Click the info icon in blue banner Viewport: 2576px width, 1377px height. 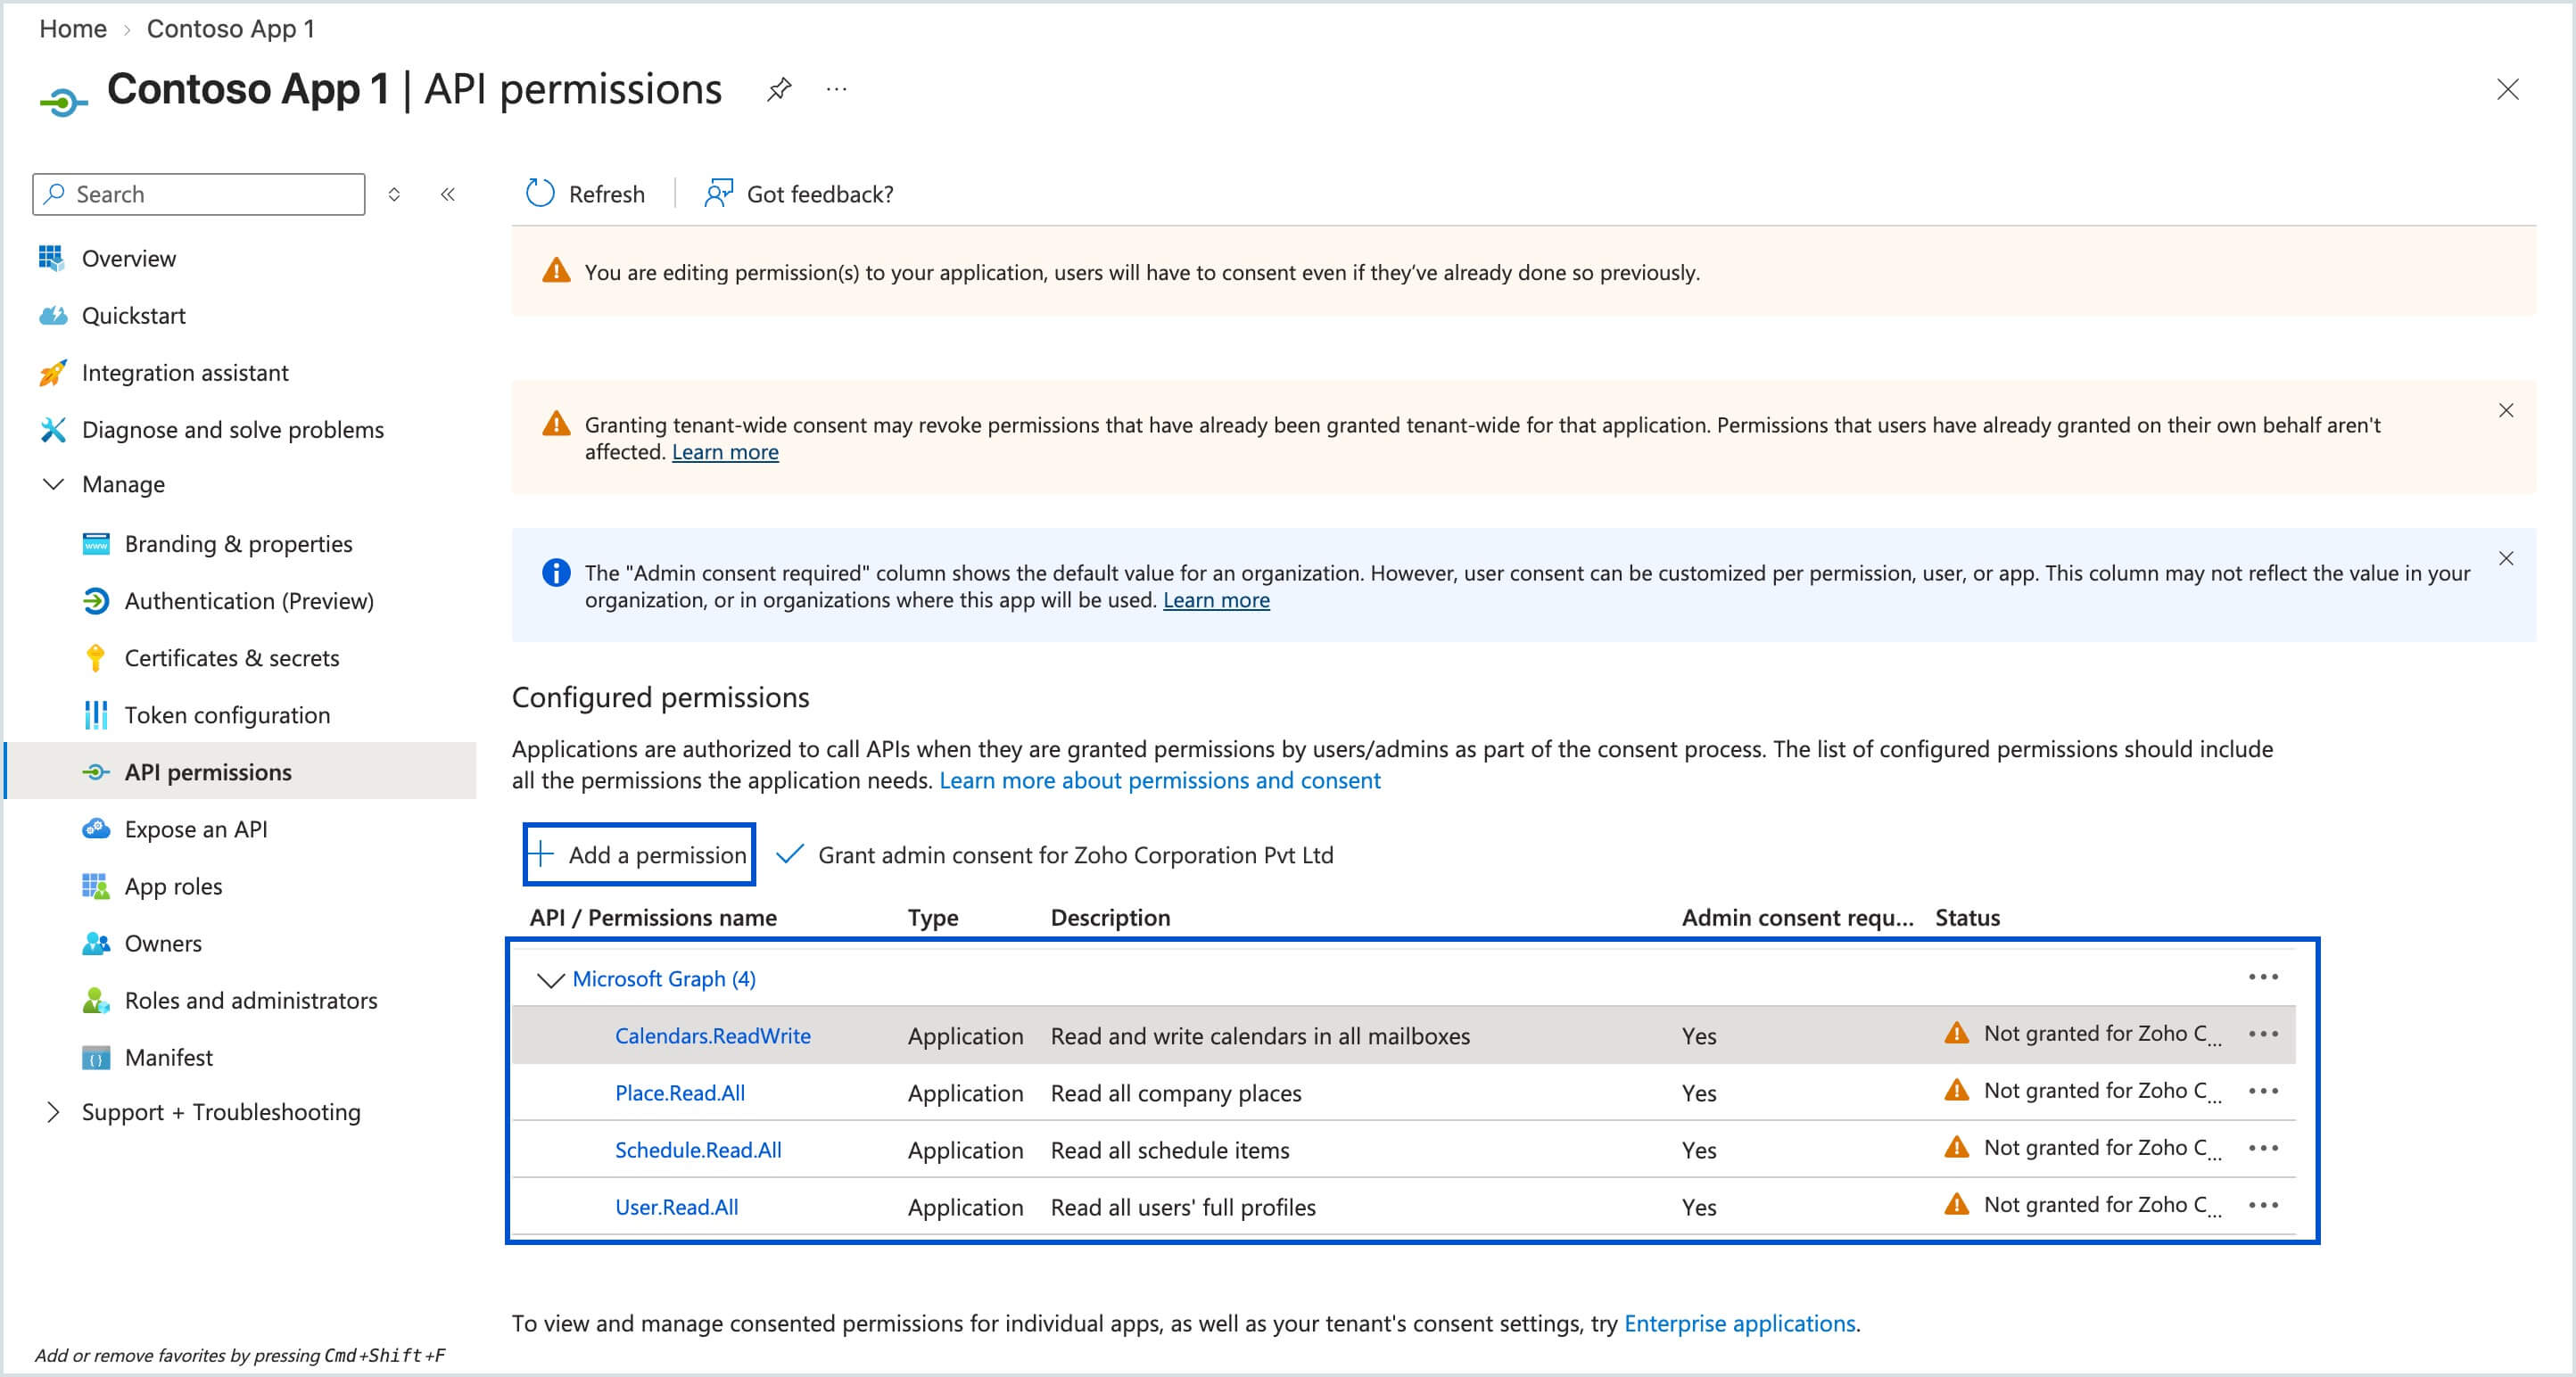(556, 573)
